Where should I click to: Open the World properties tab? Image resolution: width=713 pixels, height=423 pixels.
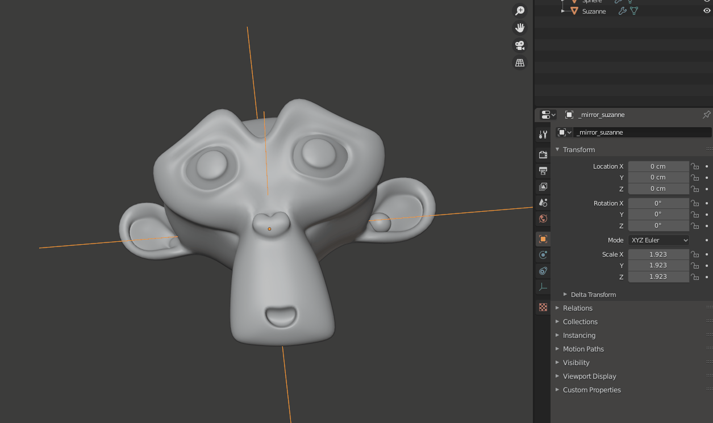(x=543, y=219)
